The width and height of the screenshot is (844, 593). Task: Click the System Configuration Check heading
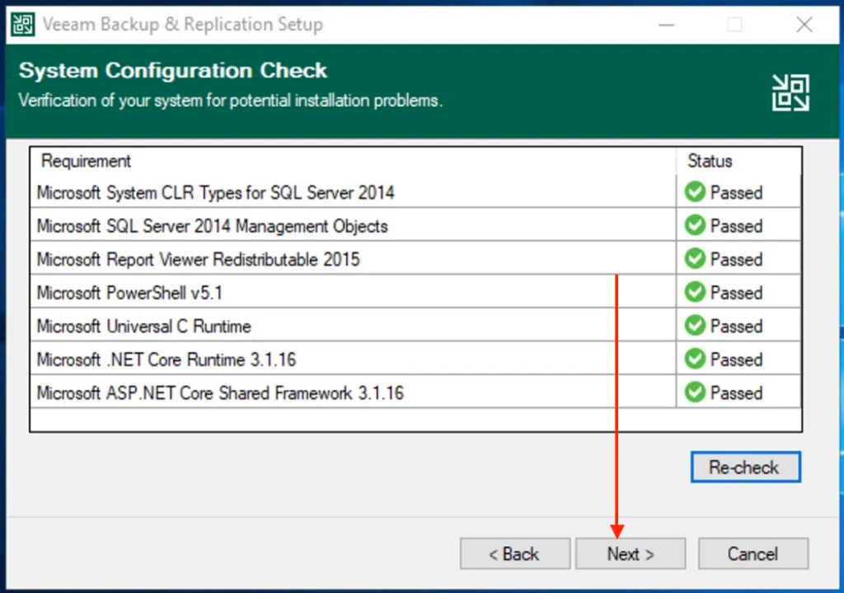[173, 71]
